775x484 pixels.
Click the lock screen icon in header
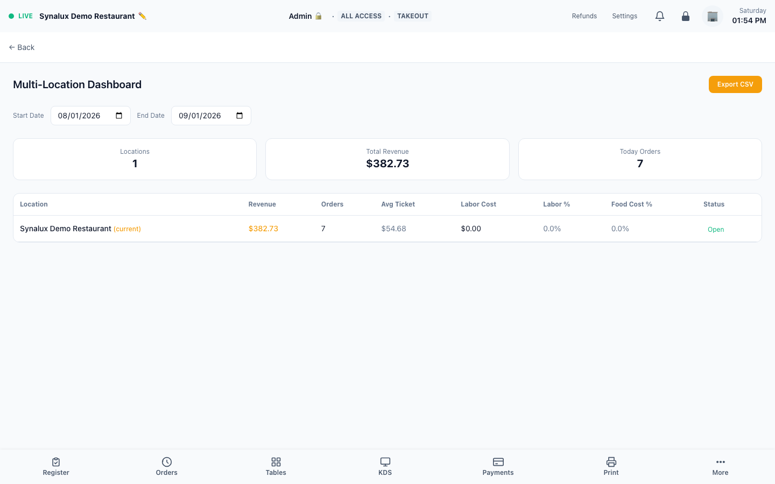click(x=686, y=16)
